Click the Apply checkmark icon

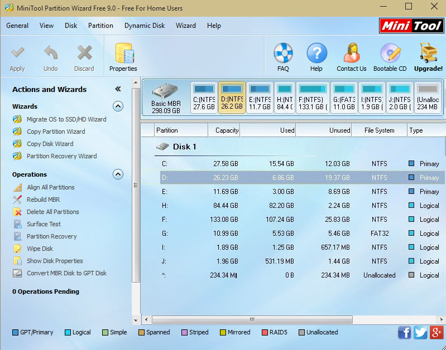pos(17,54)
